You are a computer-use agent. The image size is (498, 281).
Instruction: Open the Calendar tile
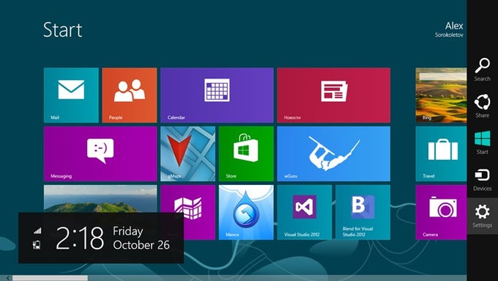pos(217,95)
